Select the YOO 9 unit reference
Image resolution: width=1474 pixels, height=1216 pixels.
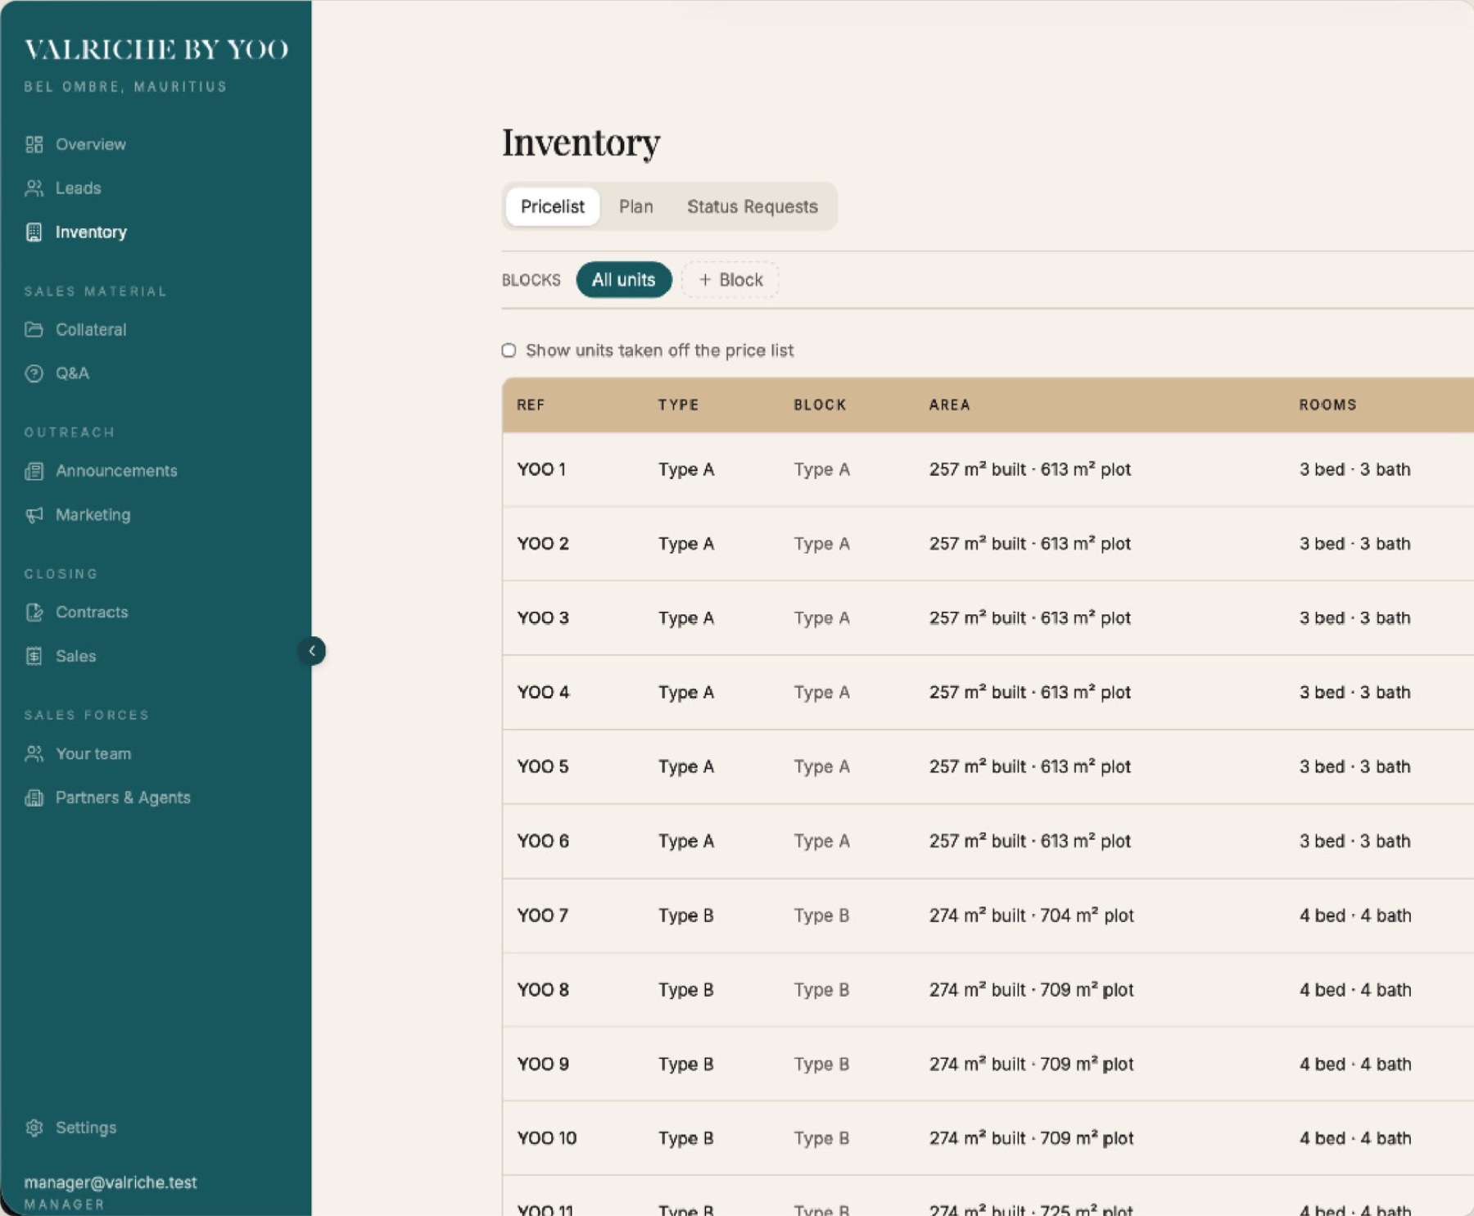pos(543,1064)
